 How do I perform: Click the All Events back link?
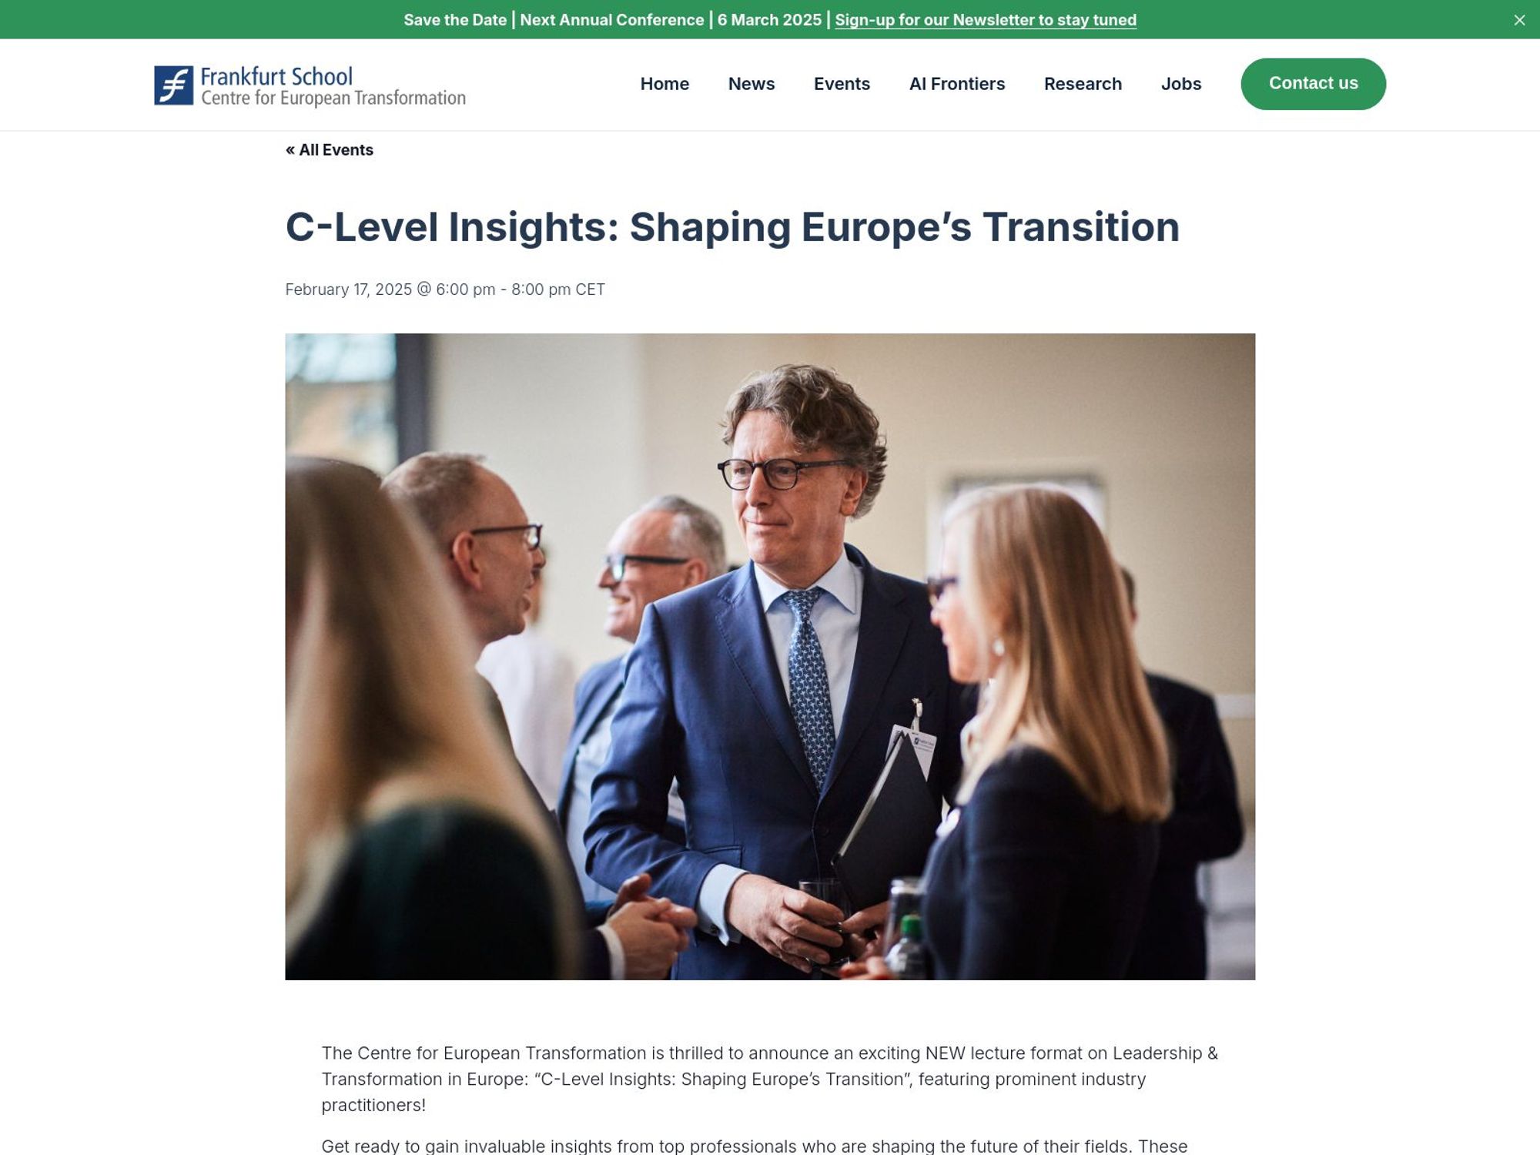pyautogui.click(x=329, y=149)
